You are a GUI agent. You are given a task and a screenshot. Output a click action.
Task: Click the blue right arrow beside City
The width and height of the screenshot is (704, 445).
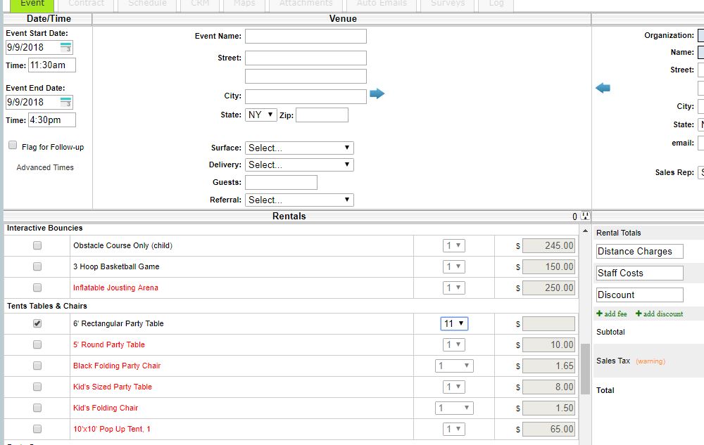click(377, 93)
